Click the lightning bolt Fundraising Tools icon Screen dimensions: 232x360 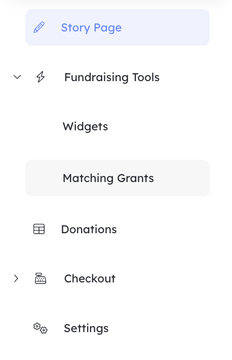point(41,77)
